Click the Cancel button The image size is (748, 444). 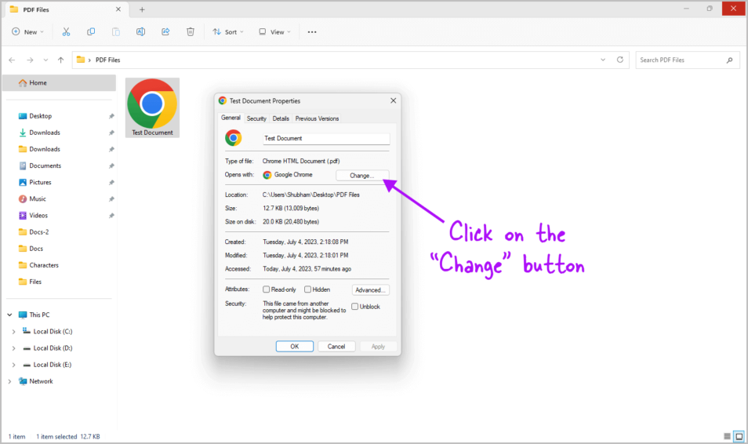[336, 346]
